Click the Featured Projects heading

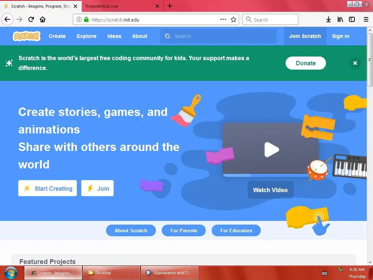[x=48, y=262]
